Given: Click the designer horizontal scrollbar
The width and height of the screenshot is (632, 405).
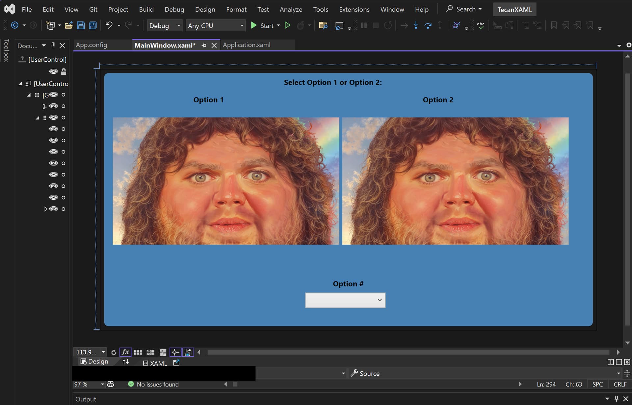Looking at the screenshot, I should [408, 352].
